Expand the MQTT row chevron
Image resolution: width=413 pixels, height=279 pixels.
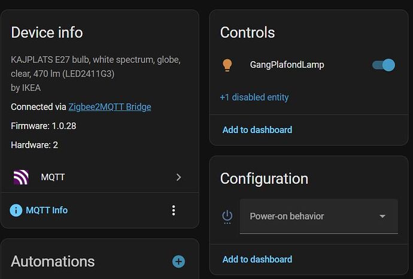point(178,177)
